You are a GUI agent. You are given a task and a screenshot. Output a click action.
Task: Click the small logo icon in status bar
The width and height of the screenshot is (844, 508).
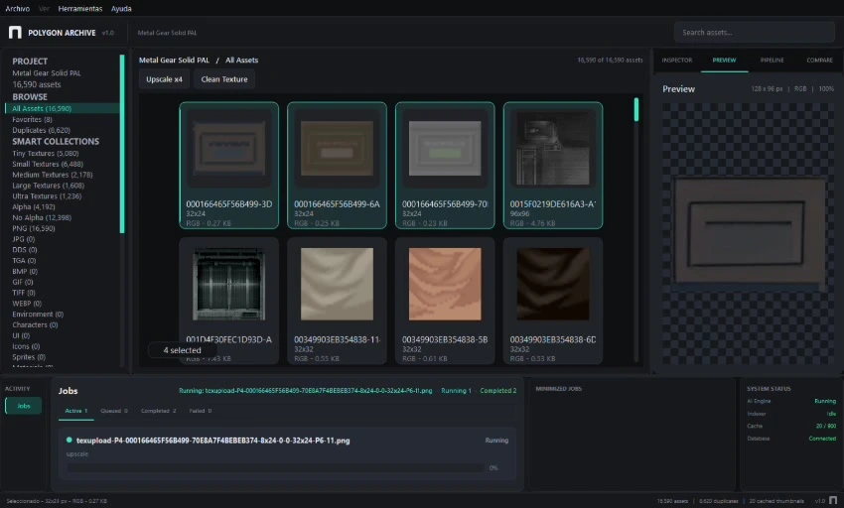(x=833, y=500)
